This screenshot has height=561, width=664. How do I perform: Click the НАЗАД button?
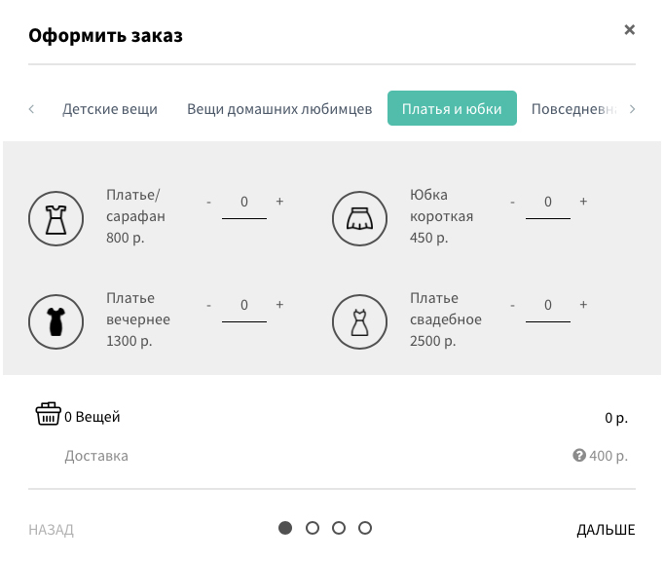[x=52, y=530]
